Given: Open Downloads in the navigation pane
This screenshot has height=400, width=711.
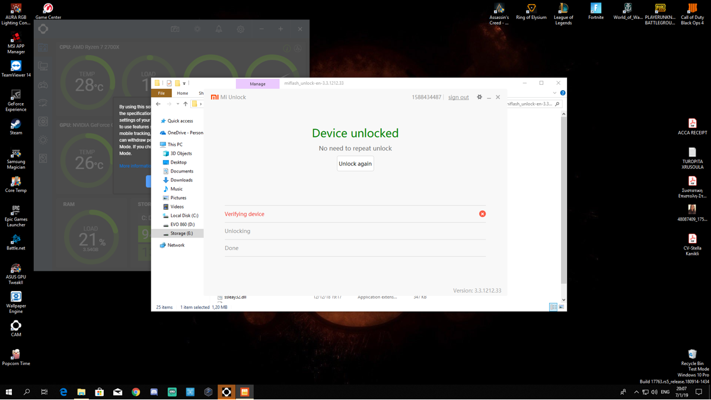Looking at the screenshot, I should (x=181, y=180).
